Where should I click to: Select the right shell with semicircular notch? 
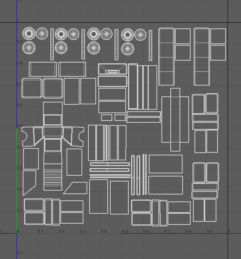pyautogui.click(x=78, y=137)
